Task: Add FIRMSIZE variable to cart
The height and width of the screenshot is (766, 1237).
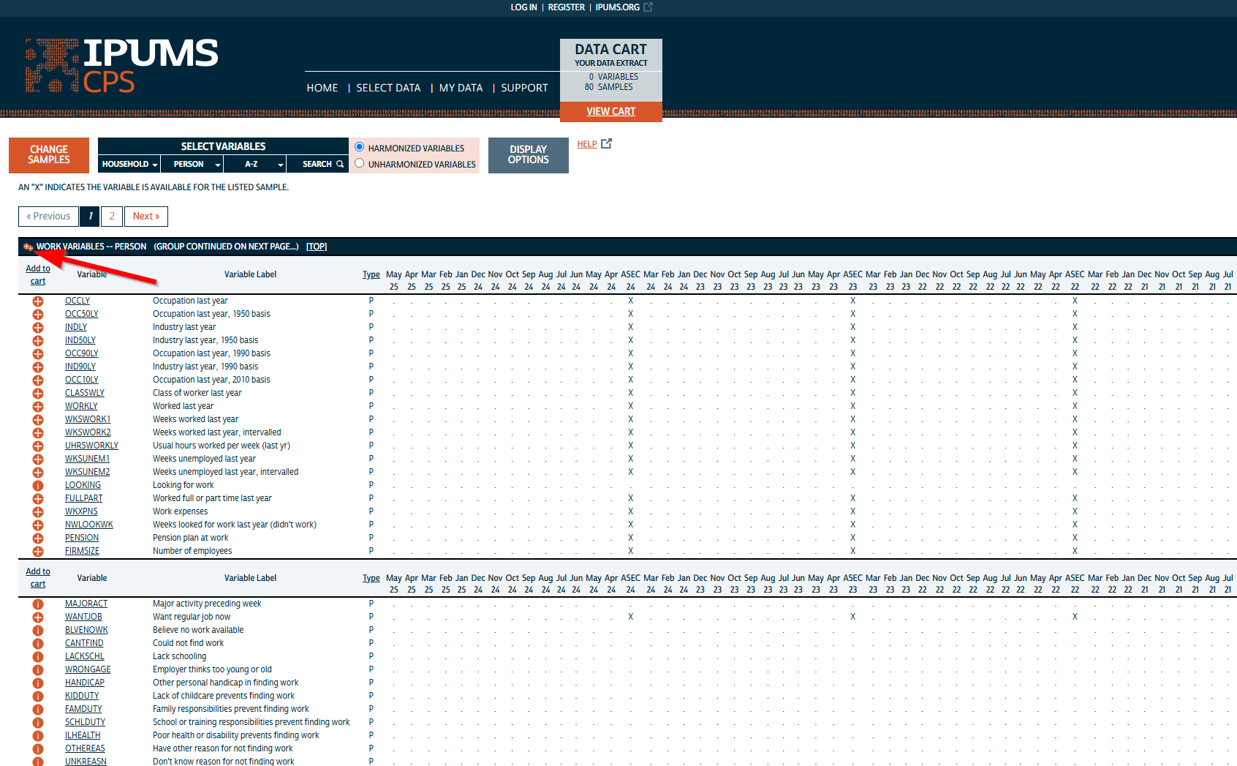Action: pos(38,552)
